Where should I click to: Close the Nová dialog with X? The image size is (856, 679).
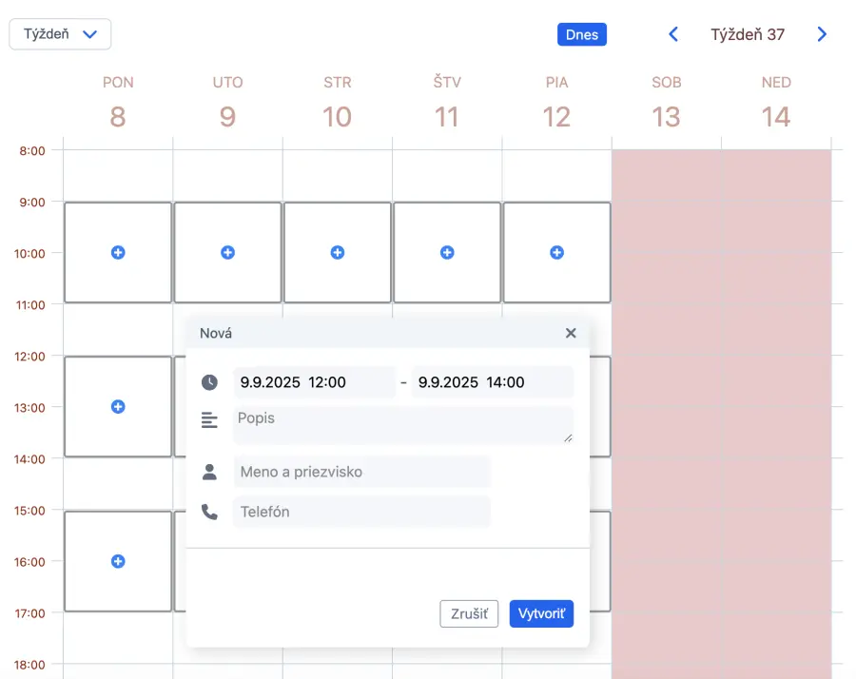point(571,333)
